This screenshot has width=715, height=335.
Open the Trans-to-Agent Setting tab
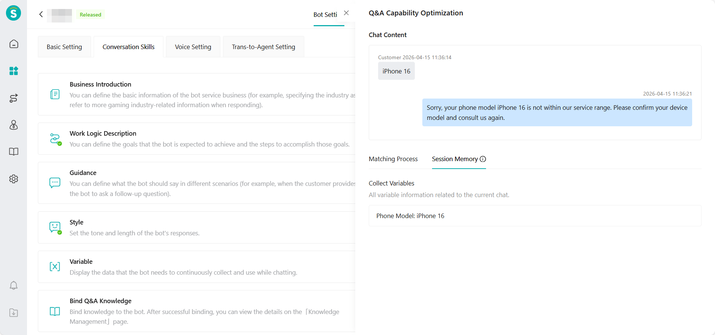coord(263,47)
